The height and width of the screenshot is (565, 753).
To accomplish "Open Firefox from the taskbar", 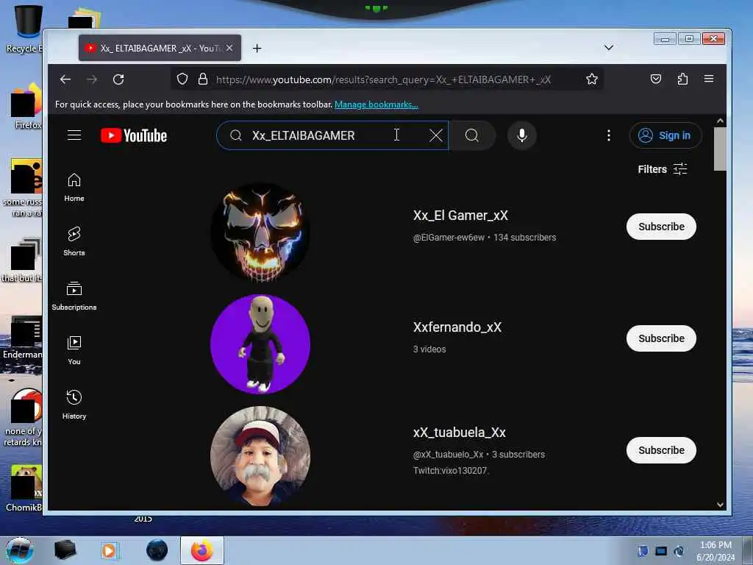I will [x=202, y=550].
